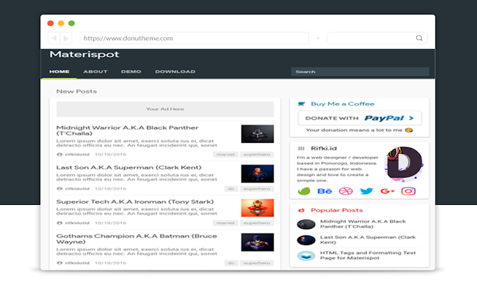Open the Superman post thumbnail
Viewport: 477px width, 286px height.
[x=258, y=174]
